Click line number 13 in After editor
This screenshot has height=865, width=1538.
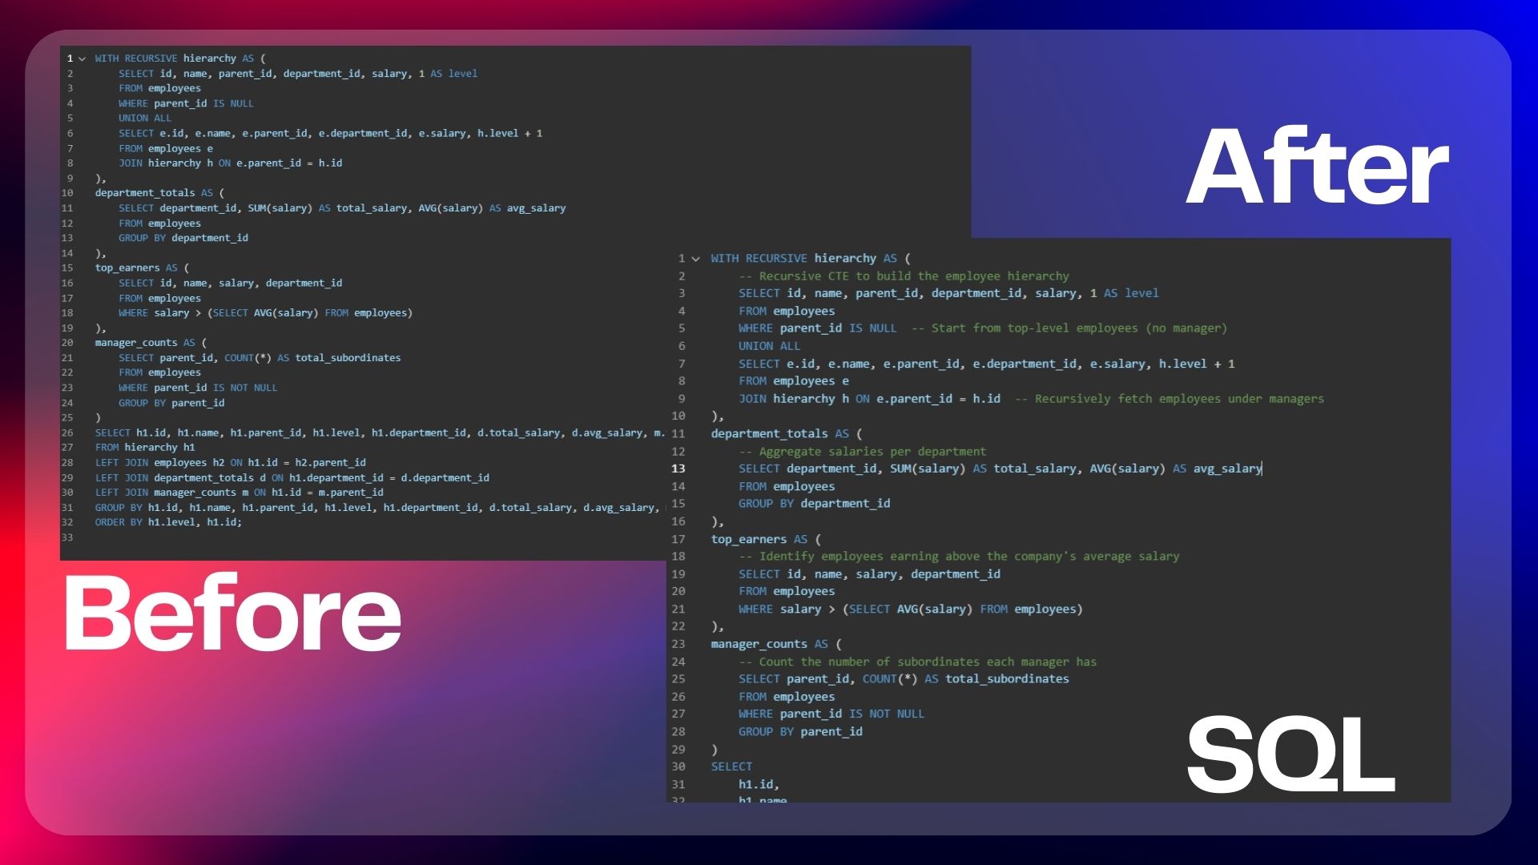(x=678, y=469)
